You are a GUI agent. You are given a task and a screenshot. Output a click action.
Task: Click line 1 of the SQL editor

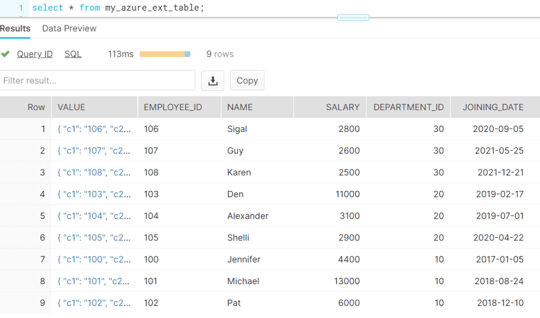118,7
